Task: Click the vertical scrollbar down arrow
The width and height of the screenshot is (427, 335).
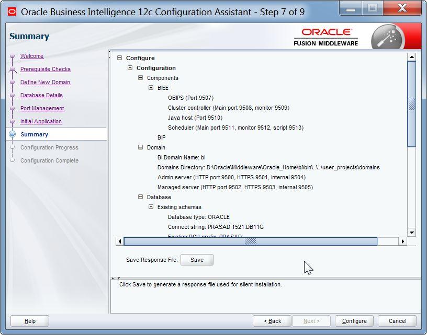Action: [411, 233]
